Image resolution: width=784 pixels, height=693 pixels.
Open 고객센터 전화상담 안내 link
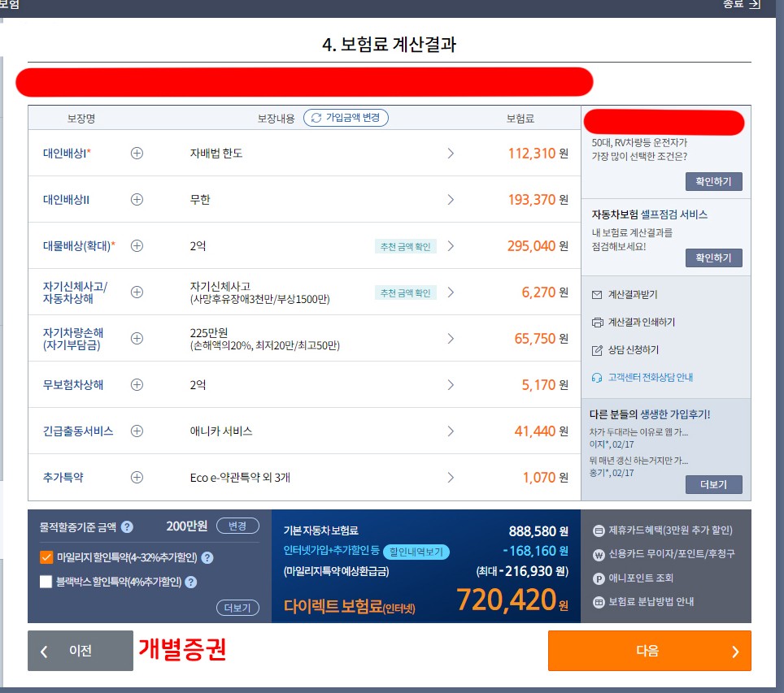[x=650, y=377]
